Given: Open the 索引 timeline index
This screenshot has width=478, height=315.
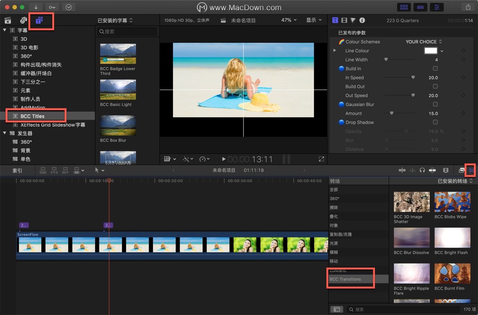Looking at the screenshot, I should click(17, 171).
